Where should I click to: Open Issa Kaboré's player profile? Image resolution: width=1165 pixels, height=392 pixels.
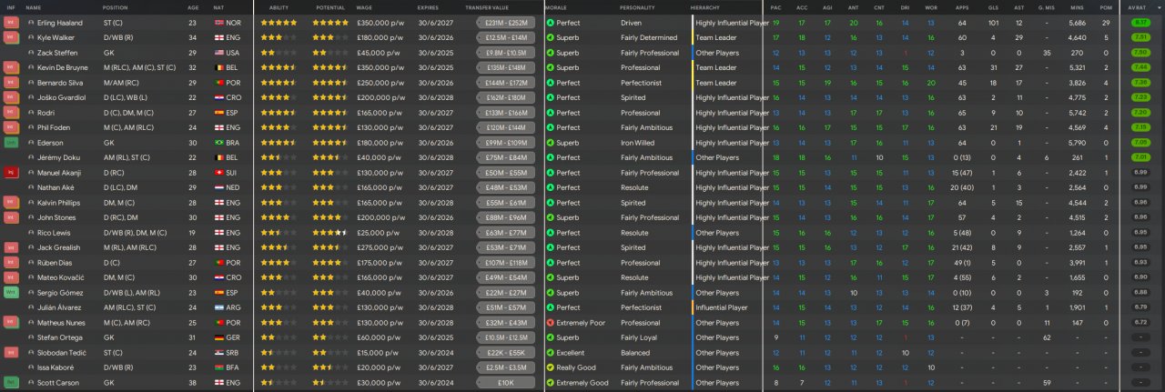point(57,367)
